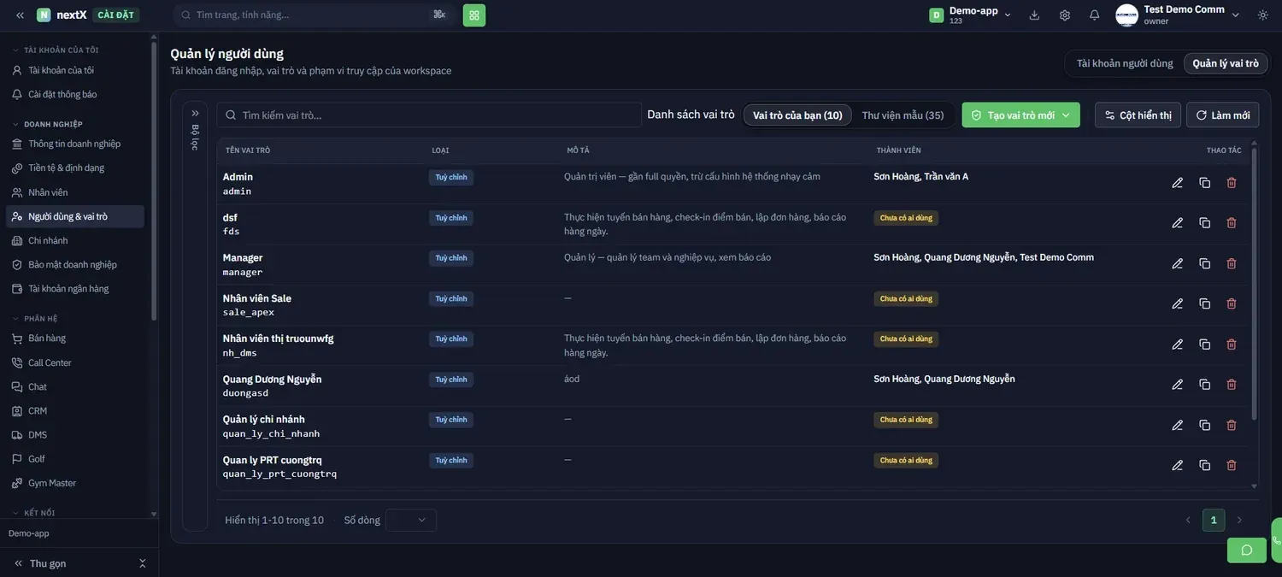Expand the Bộ lọc filter panel
Viewport: 1282px width, 577px height.
[195, 113]
